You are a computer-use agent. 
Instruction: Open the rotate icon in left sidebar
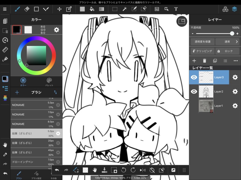click(5, 40)
